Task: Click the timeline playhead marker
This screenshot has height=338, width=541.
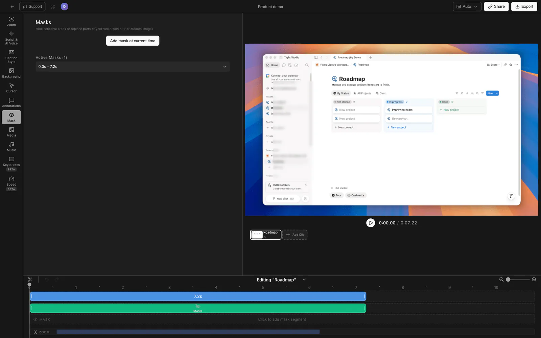Action: pyautogui.click(x=29, y=285)
